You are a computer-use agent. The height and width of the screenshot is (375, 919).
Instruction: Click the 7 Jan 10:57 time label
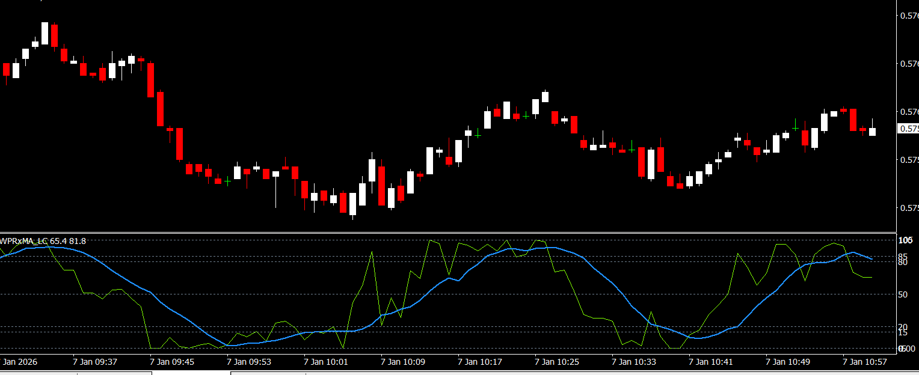(x=864, y=362)
